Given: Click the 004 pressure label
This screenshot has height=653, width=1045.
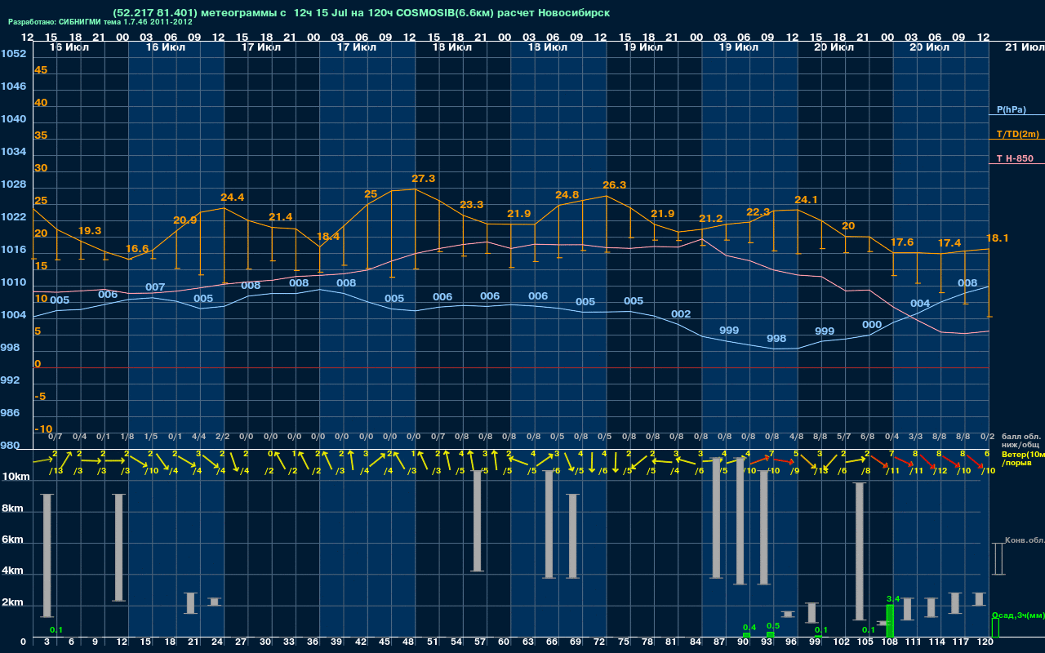Looking at the screenshot, I should click(920, 303).
